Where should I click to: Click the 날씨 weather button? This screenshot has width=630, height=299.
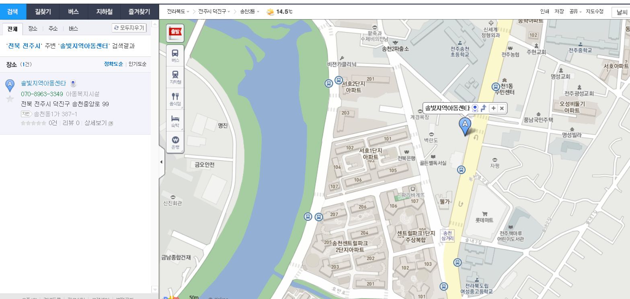coord(620,12)
